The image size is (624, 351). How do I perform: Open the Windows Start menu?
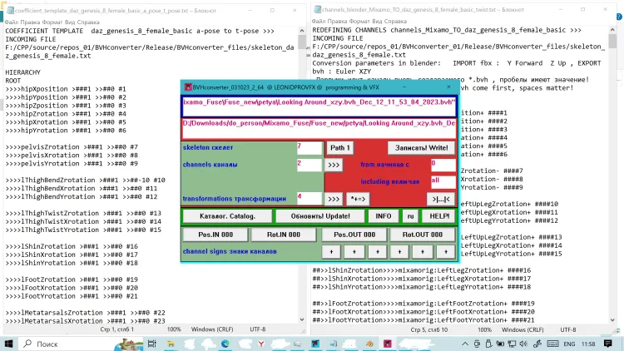[x=9, y=344]
